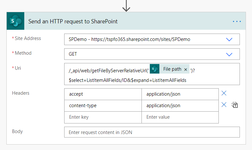Collapse the action by clicking its title
Screen dimensions: 252x150
(x=73, y=21)
